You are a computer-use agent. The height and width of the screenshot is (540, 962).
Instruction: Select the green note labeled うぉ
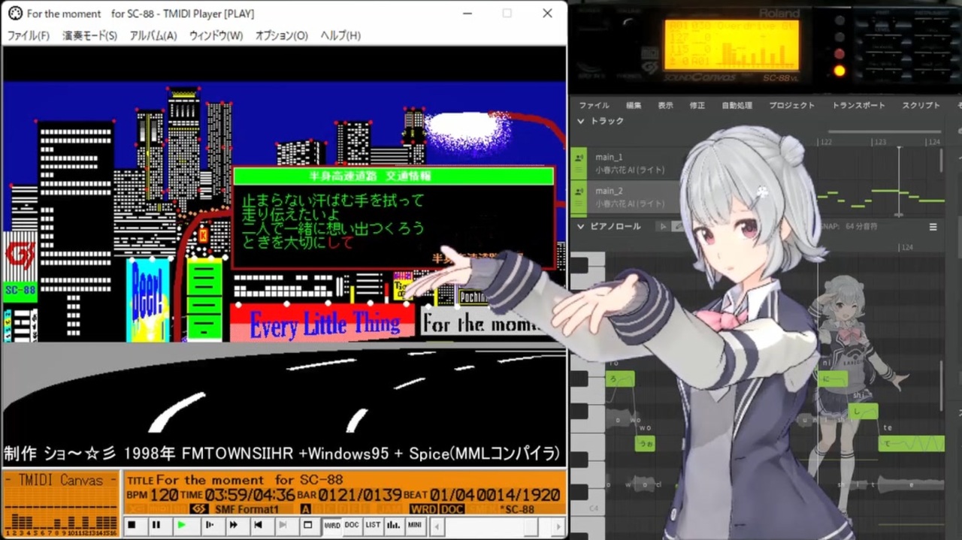[645, 443]
